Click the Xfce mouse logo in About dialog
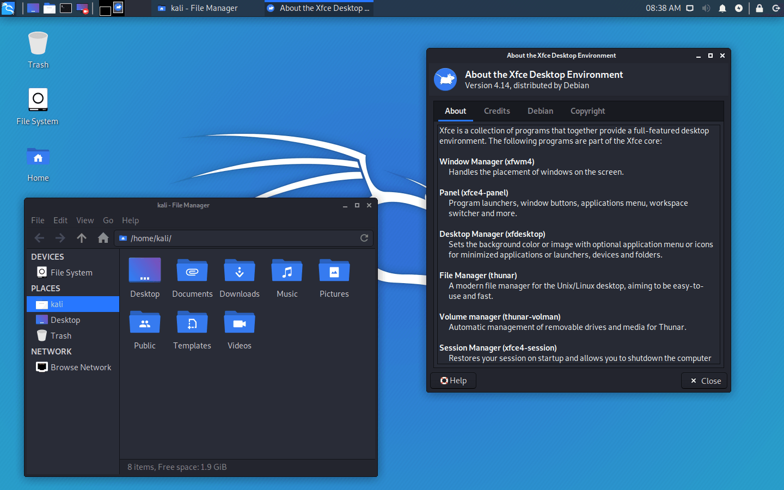This screenshot has height=490, width=784. [x=445, y=79]
